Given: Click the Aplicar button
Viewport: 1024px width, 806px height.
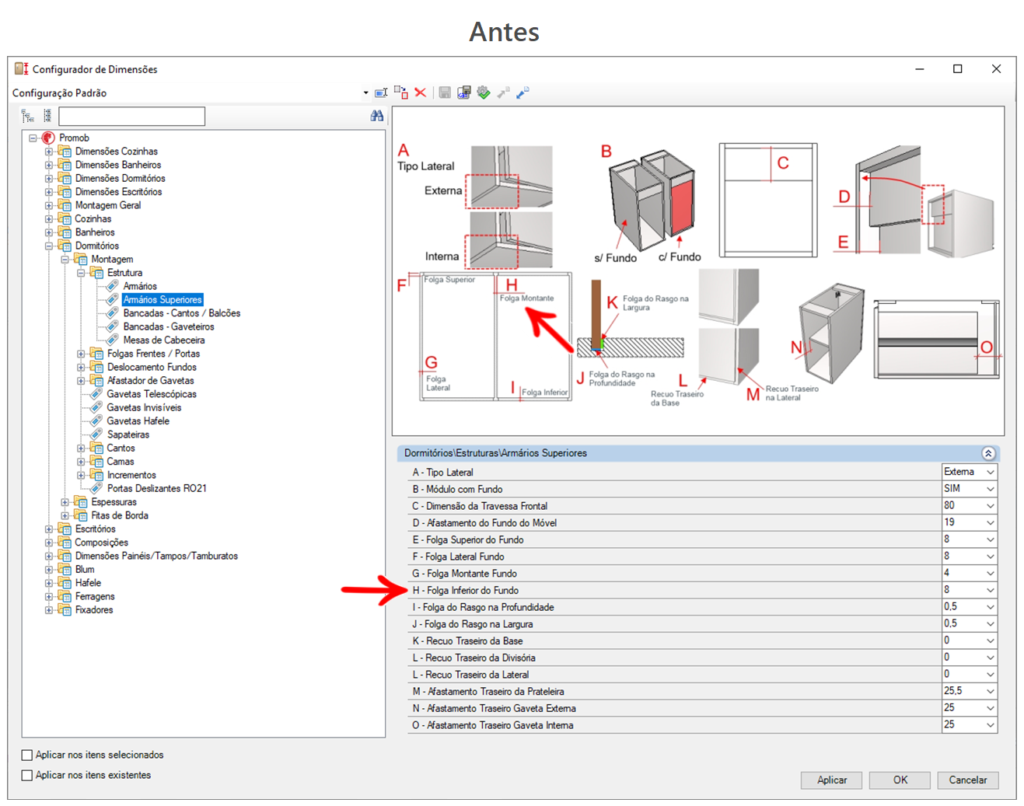Looking at the screenshot, I should pos(832,780).
